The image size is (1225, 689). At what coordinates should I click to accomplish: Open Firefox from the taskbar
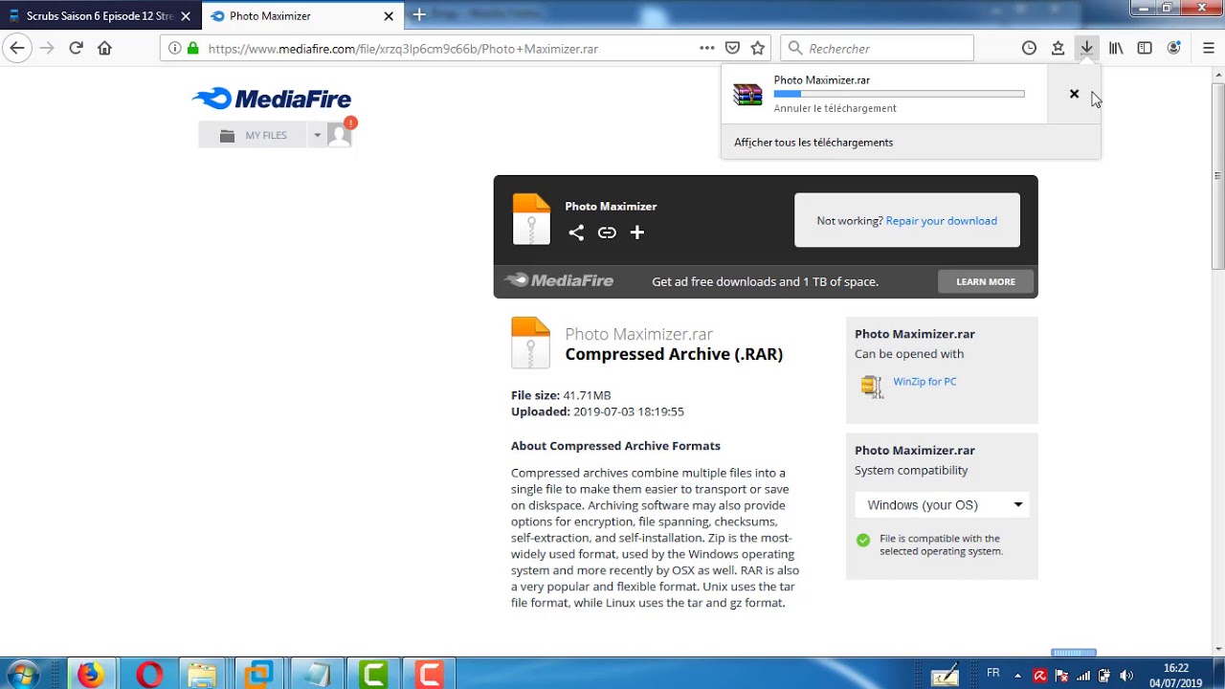pyautogui.click(x=90, y=675)
